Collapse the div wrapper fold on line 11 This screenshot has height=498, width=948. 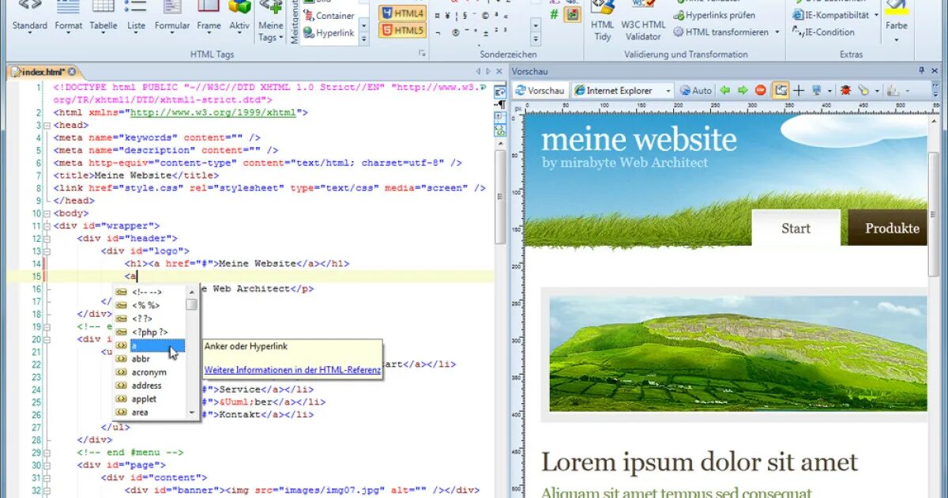point(47,226)
